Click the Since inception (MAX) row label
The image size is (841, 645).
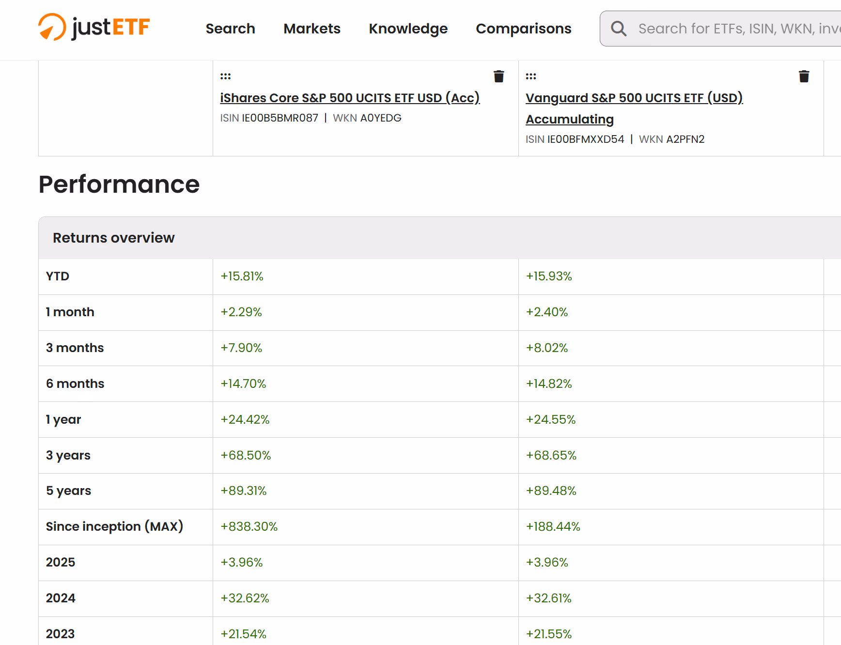[115, 527]
